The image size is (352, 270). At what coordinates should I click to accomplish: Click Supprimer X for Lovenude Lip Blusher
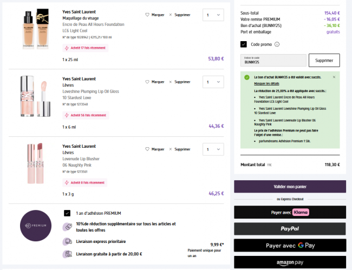(171, 149)
